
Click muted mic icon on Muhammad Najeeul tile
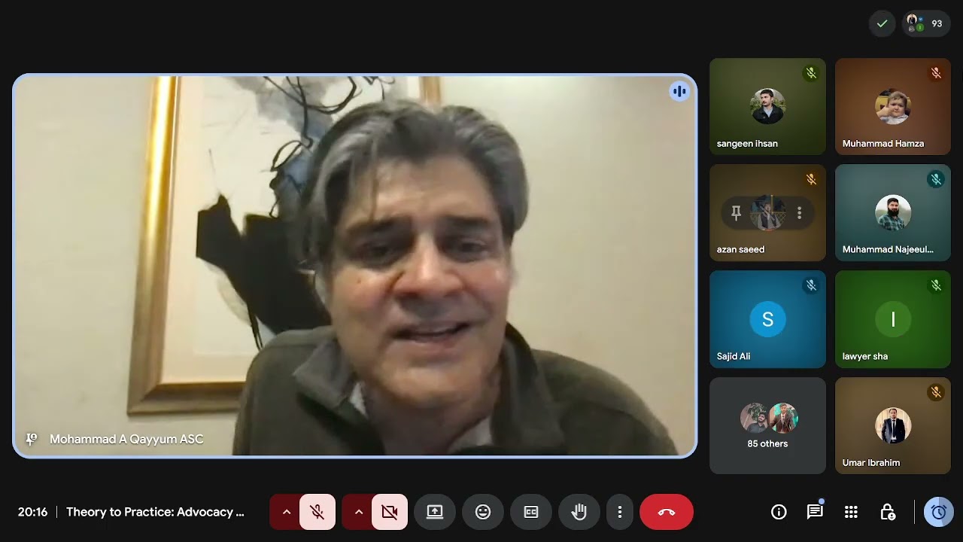tap(936, 179)
